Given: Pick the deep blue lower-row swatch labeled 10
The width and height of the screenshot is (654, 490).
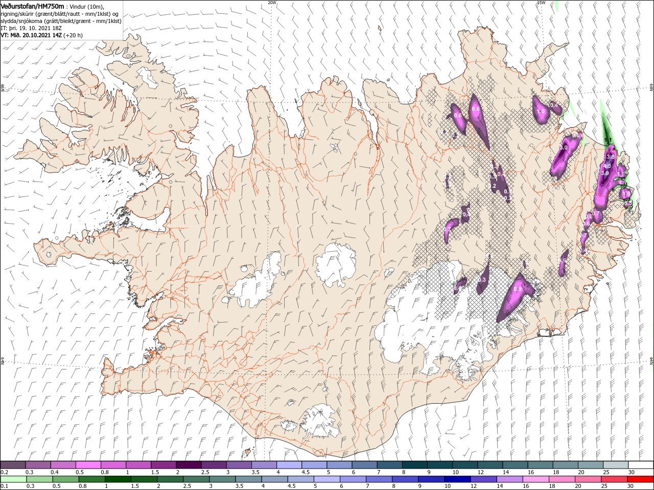Looking at the screenshot, I should 456,479.
